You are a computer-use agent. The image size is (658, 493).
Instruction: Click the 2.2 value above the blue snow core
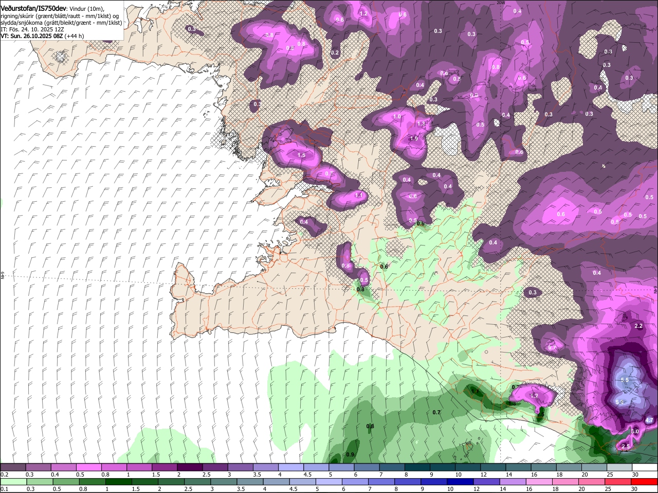click(639, 326)
